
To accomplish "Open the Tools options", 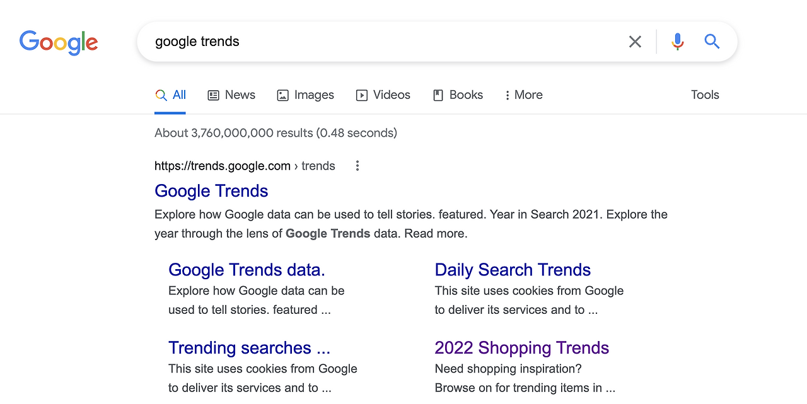I will coord(704,95).
